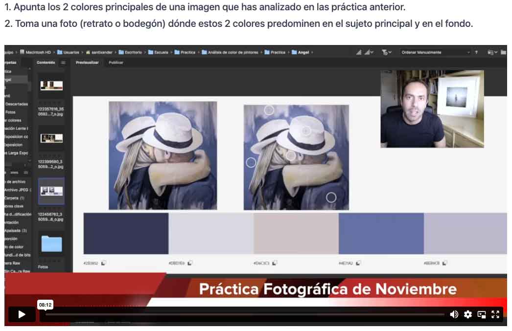This screenshot has width=512, height=331.
Task: Open filter panel options menu icon
Action: coord(26,173)
